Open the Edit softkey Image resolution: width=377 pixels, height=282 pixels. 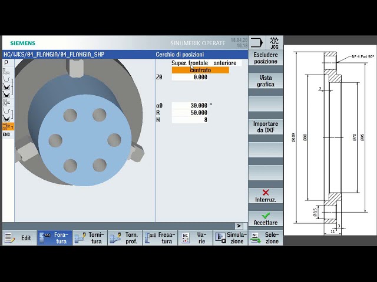coord(19,238)
